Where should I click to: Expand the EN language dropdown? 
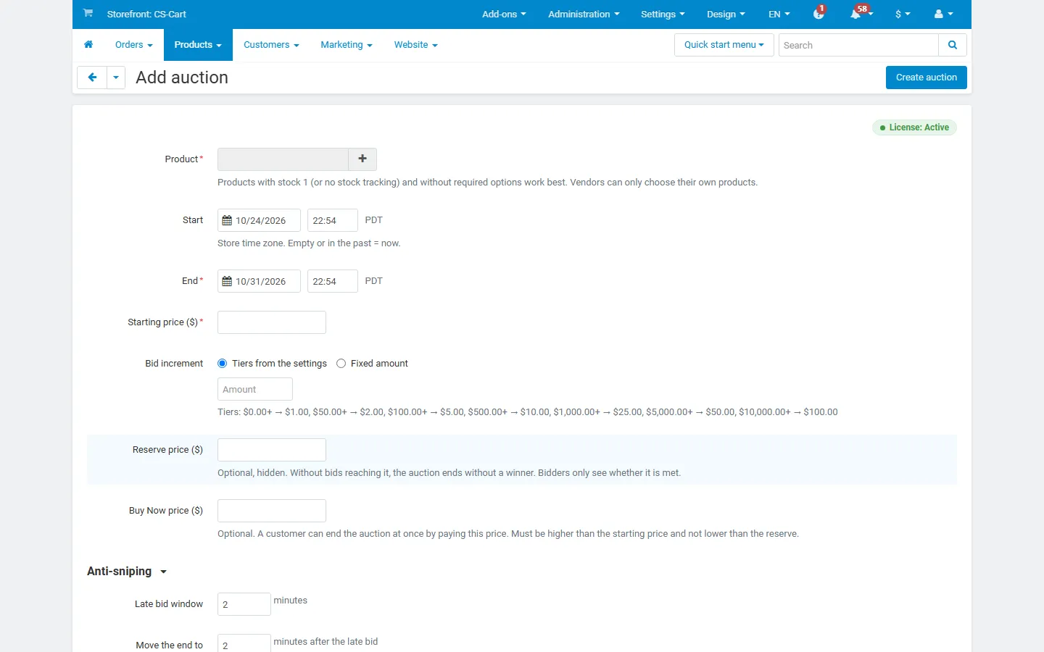779,14
